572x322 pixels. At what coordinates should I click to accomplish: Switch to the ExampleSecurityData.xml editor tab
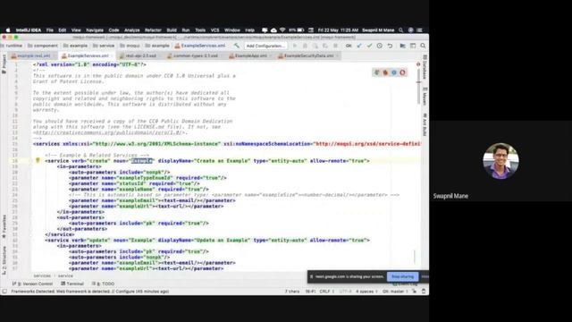tap(308, 55)
